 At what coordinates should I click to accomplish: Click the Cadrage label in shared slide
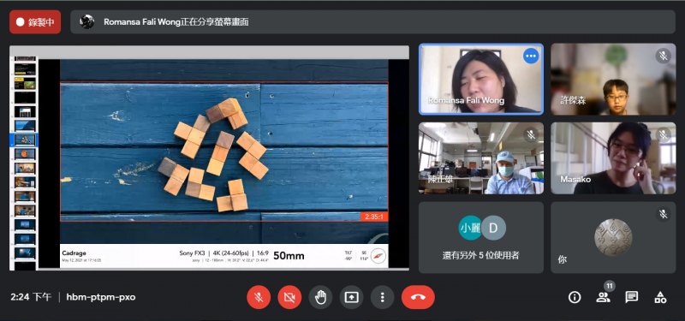(74, 253)
